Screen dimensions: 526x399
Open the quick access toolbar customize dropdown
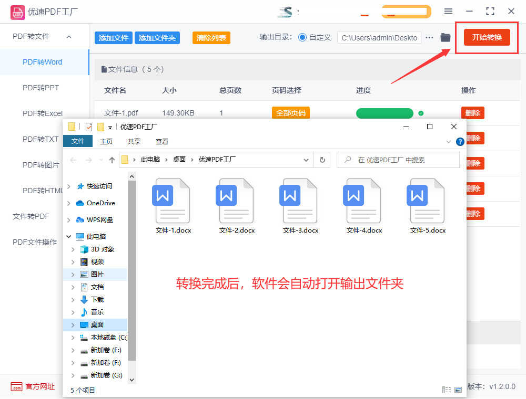(x=110, y=128)
